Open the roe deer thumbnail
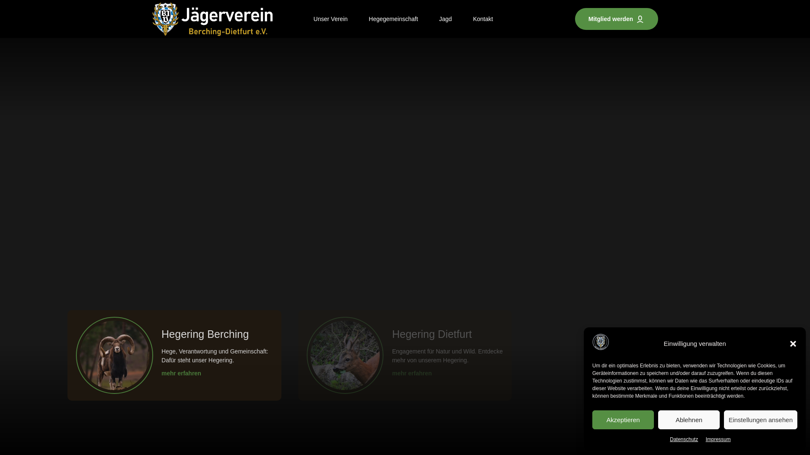810x455 pixels. [x=345, y=356]
